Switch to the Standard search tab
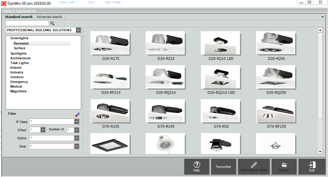Viewport: 328px width, 177px height. pyautogui.click(x=19, y=17)
